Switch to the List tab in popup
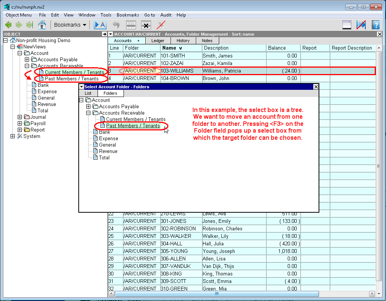Screen dimensions: 386x301 pos(88,93)
